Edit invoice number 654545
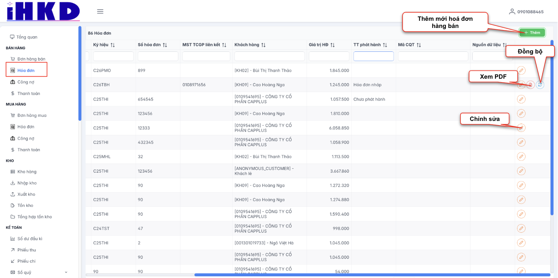The width and height of the screenshot is (558, 278). 521,99
